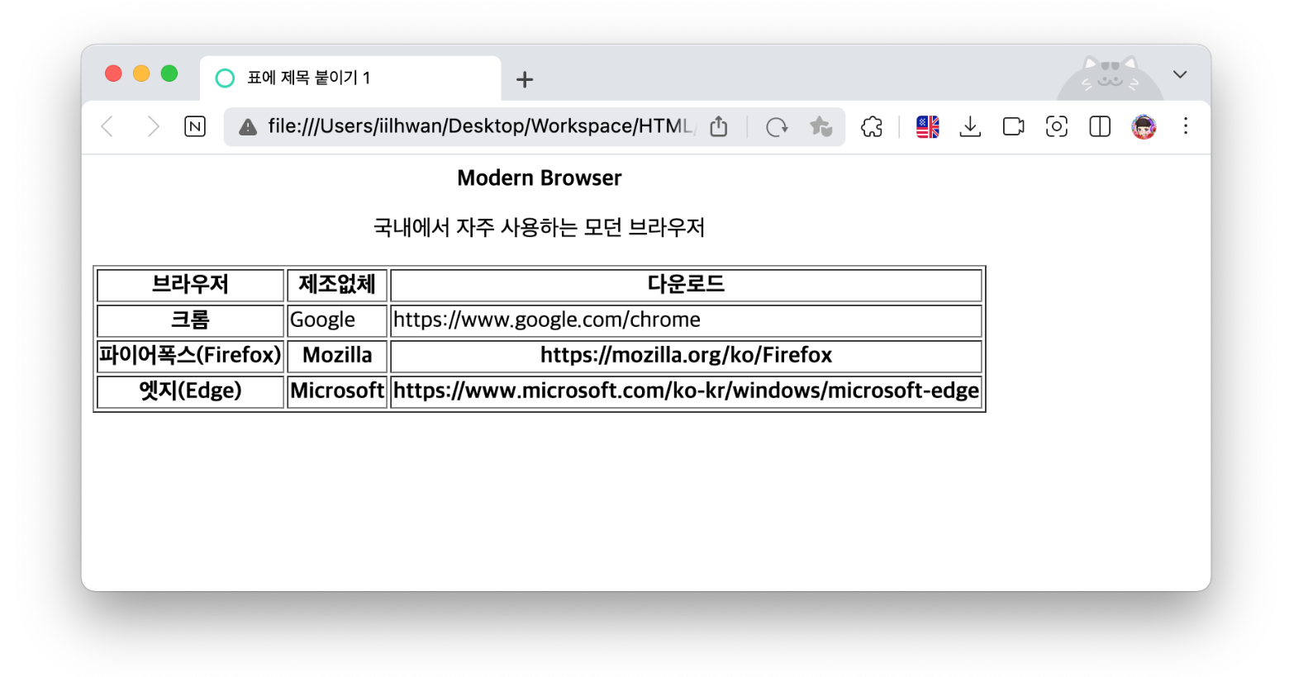The height and width of the screenshot is (677, 1289).
Task: Click the 'Mozilla' table cell
Action: [x=337, y=356]
